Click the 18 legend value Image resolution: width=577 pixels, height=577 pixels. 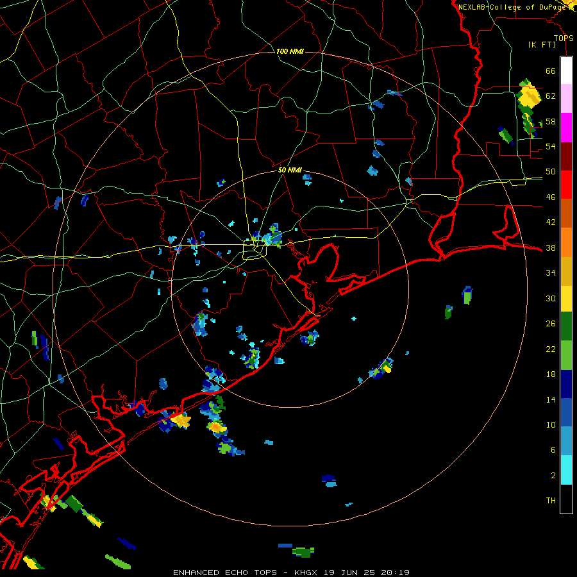coord(551,374)
